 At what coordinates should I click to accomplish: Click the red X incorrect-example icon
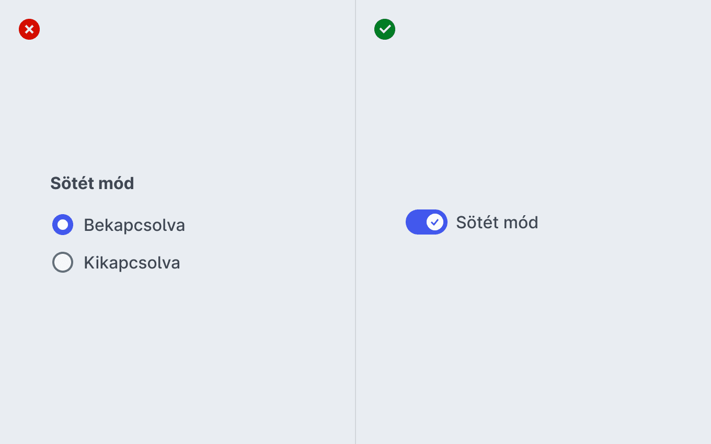tap(29, 29)
